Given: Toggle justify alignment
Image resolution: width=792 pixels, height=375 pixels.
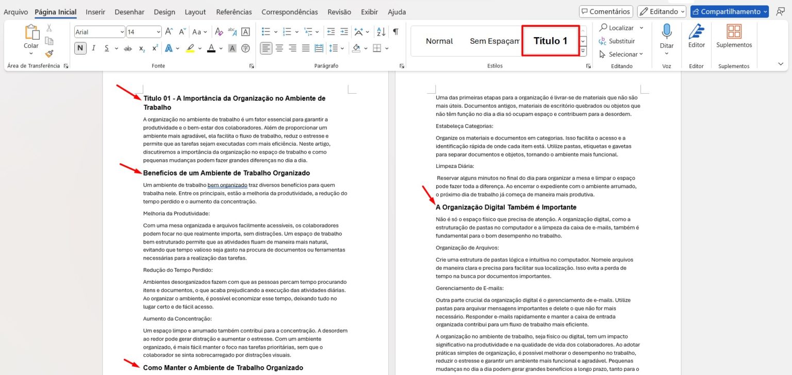Looking at the screenshot, I should pyautogui.click(x=305, y=48).
